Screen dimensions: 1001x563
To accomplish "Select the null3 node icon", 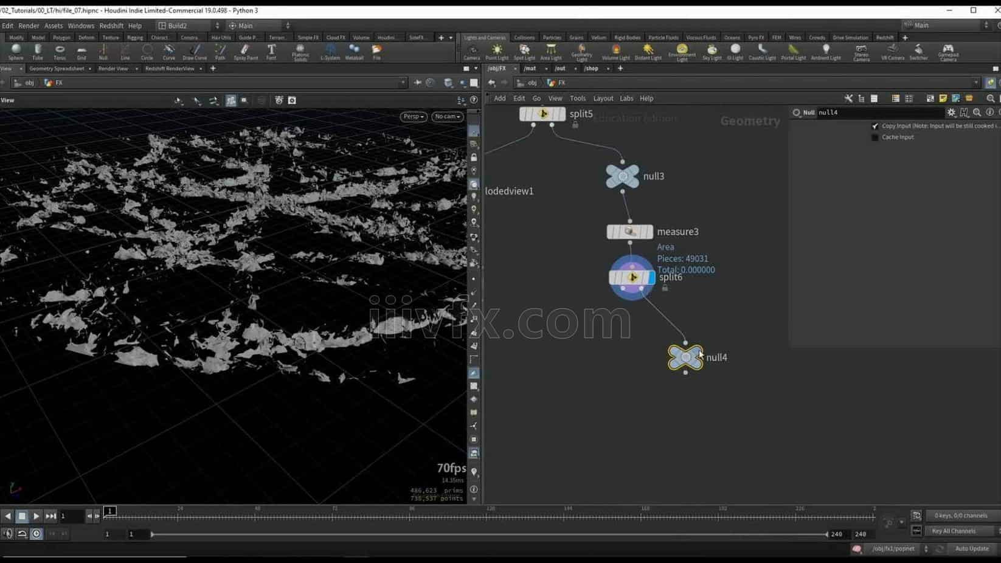I will point(622,176).
